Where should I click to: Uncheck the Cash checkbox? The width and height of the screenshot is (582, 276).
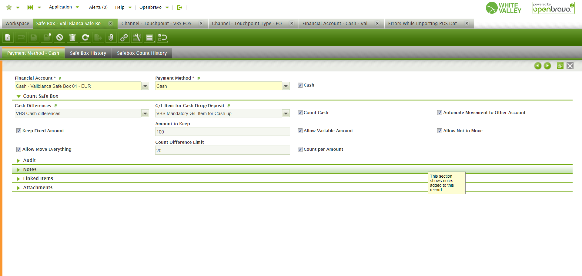tap(300, 85)
